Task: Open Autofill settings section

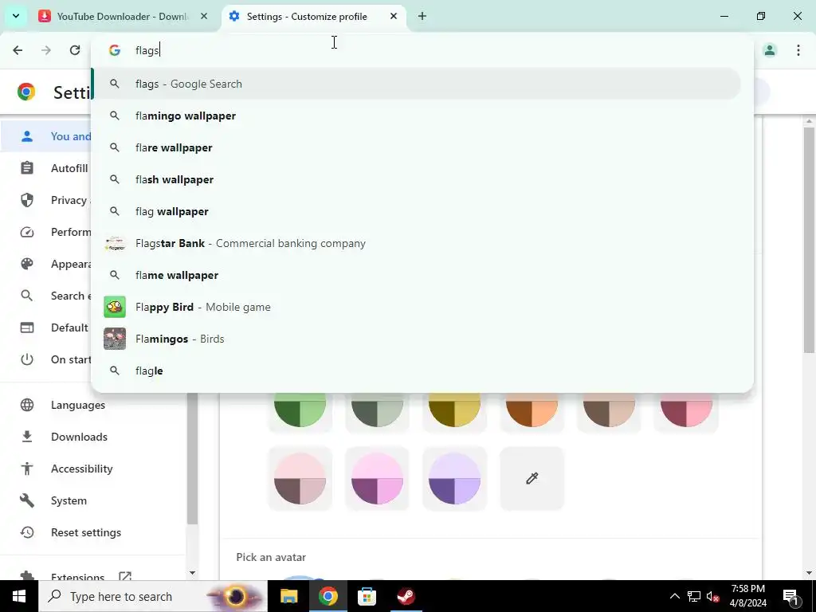Action: [x=47, y=168]
